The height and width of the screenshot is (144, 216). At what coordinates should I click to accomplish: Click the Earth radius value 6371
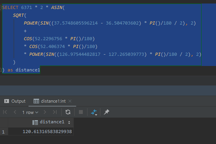point(27,7)
